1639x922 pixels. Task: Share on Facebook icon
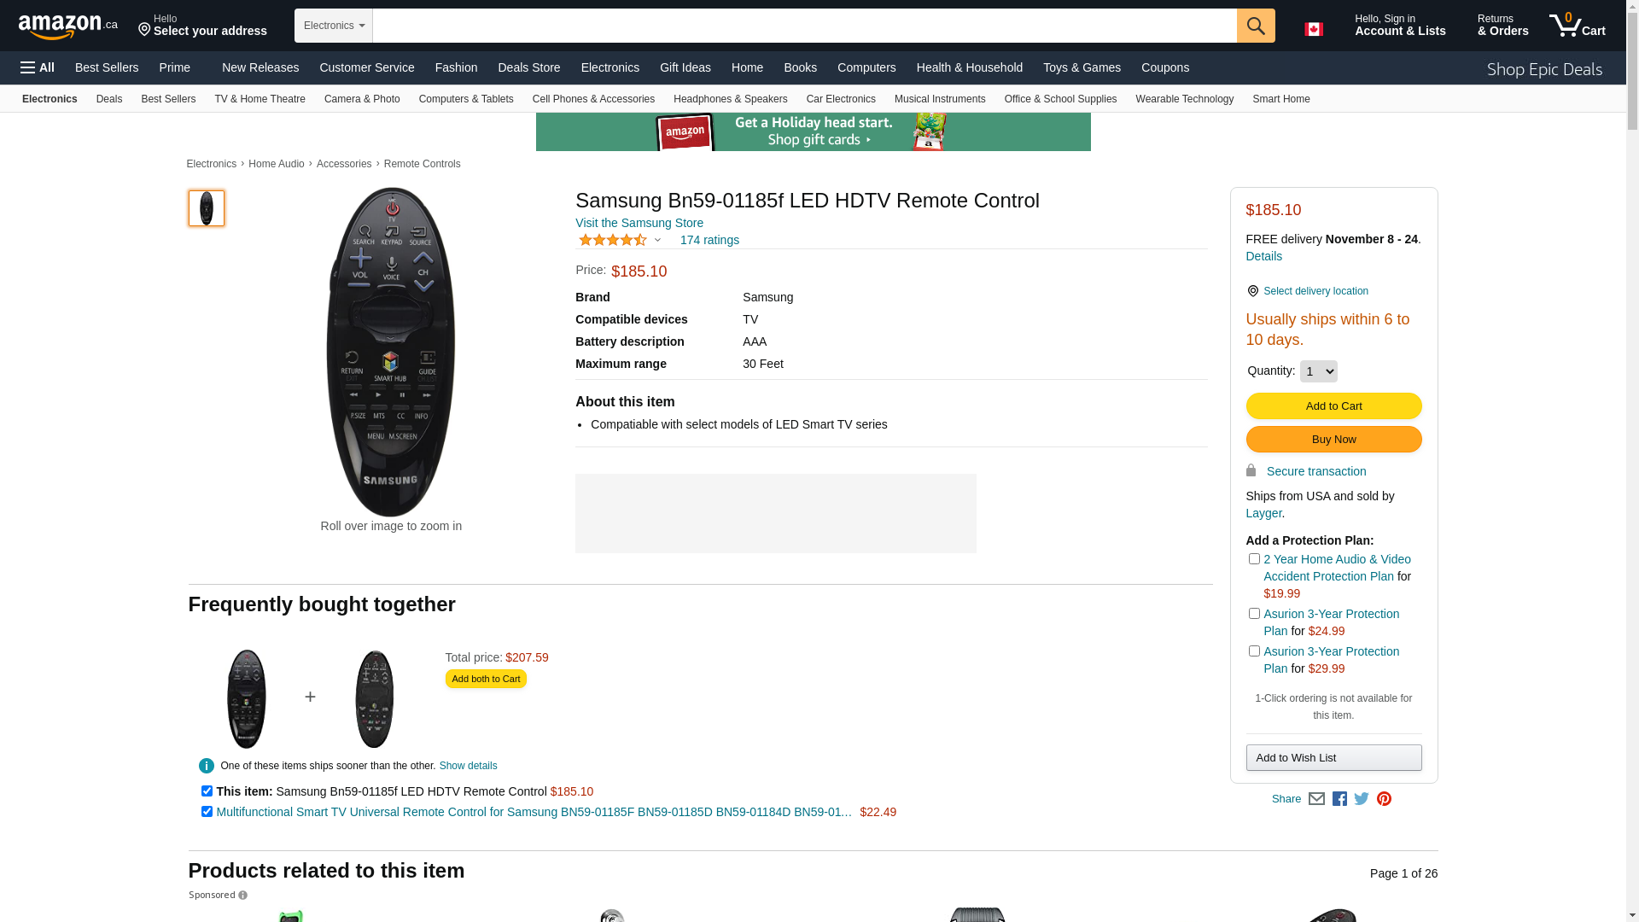click(x=1339, y=799)
